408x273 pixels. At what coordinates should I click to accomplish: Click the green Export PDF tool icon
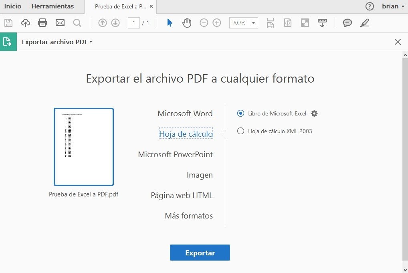8,42
